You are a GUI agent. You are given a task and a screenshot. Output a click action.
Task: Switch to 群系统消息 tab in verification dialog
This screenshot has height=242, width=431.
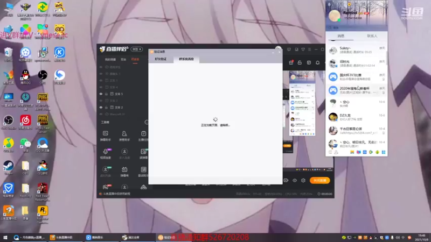coord(186,59)
